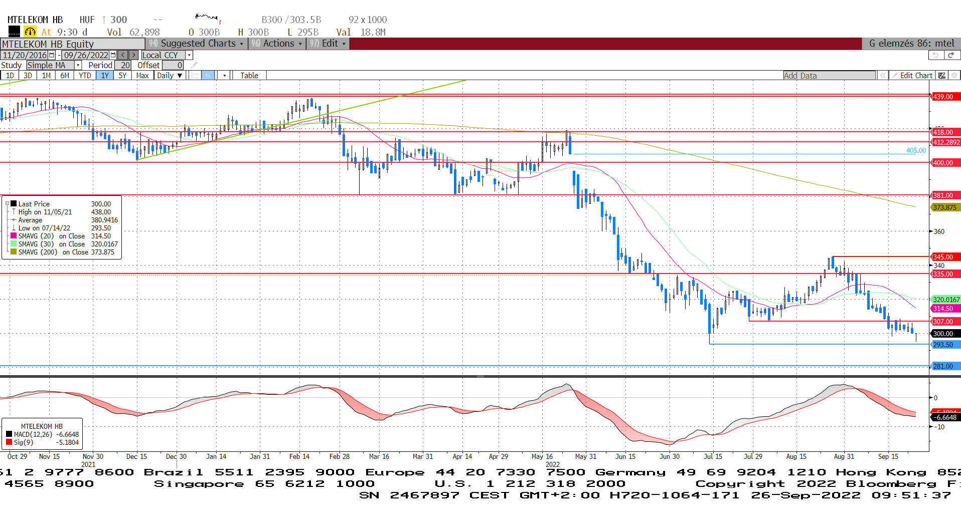The height and width of the screenshot is (523, 961).
Task: Shift date range backward with left arrow
Action: [x=123, y=55]
